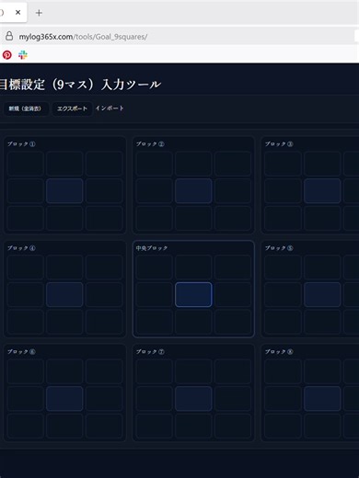Click top-left cell of ブロック②
The width and height of the screenshot is (359, 478).
[154, 164]
